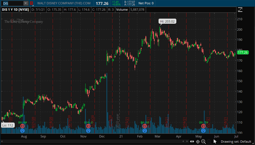Image resolution: width=255 pixels, height=145 pixels.
Task: Click the $-0.2 earnings value label
Action: tap(88, 122)
